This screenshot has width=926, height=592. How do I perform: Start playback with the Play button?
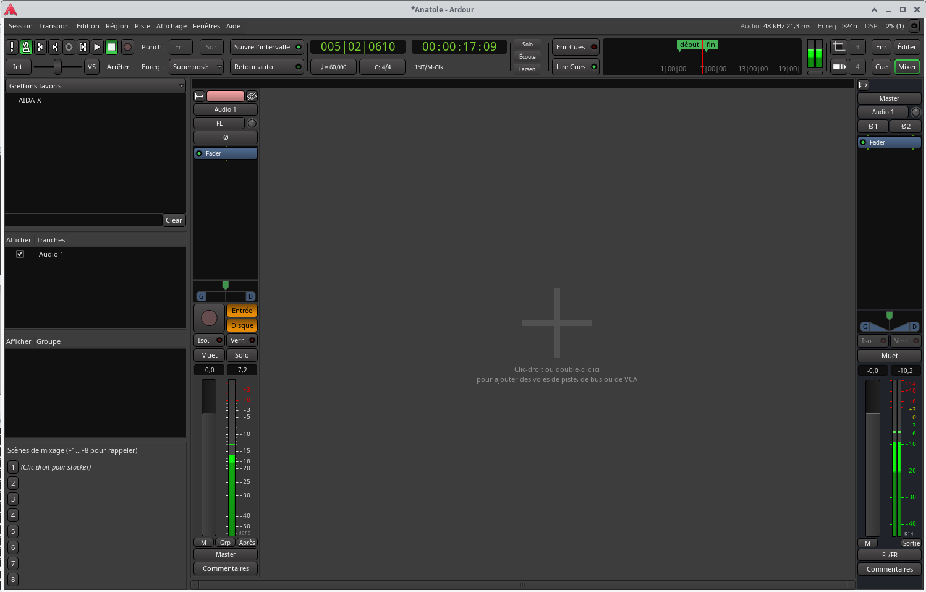pos(97,47)
